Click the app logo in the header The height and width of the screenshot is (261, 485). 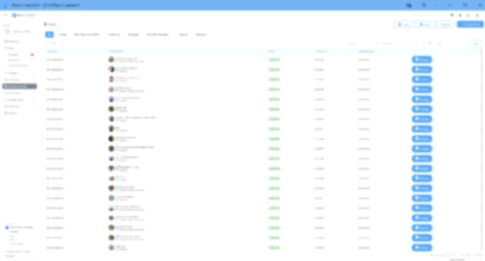24,15
